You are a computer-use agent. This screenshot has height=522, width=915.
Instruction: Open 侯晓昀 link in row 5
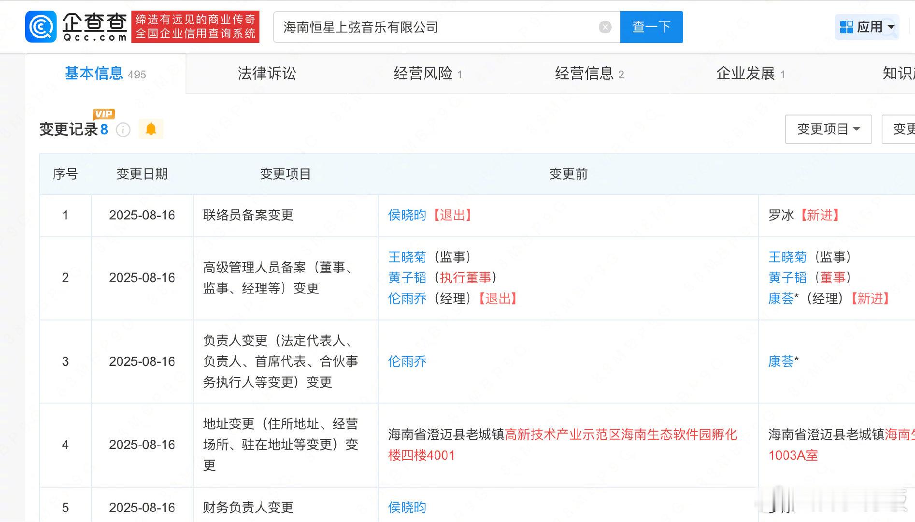tap(407, 507)
